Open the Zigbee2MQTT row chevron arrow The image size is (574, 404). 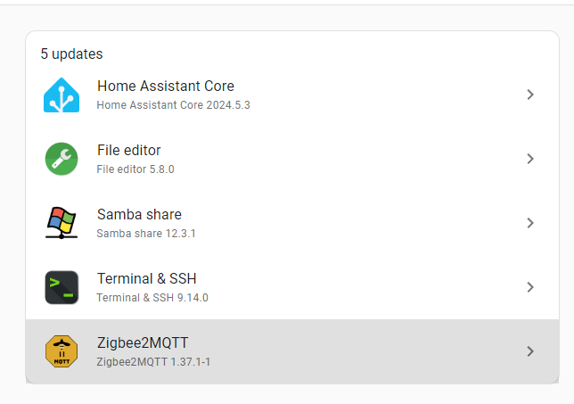tap(530, 351)
